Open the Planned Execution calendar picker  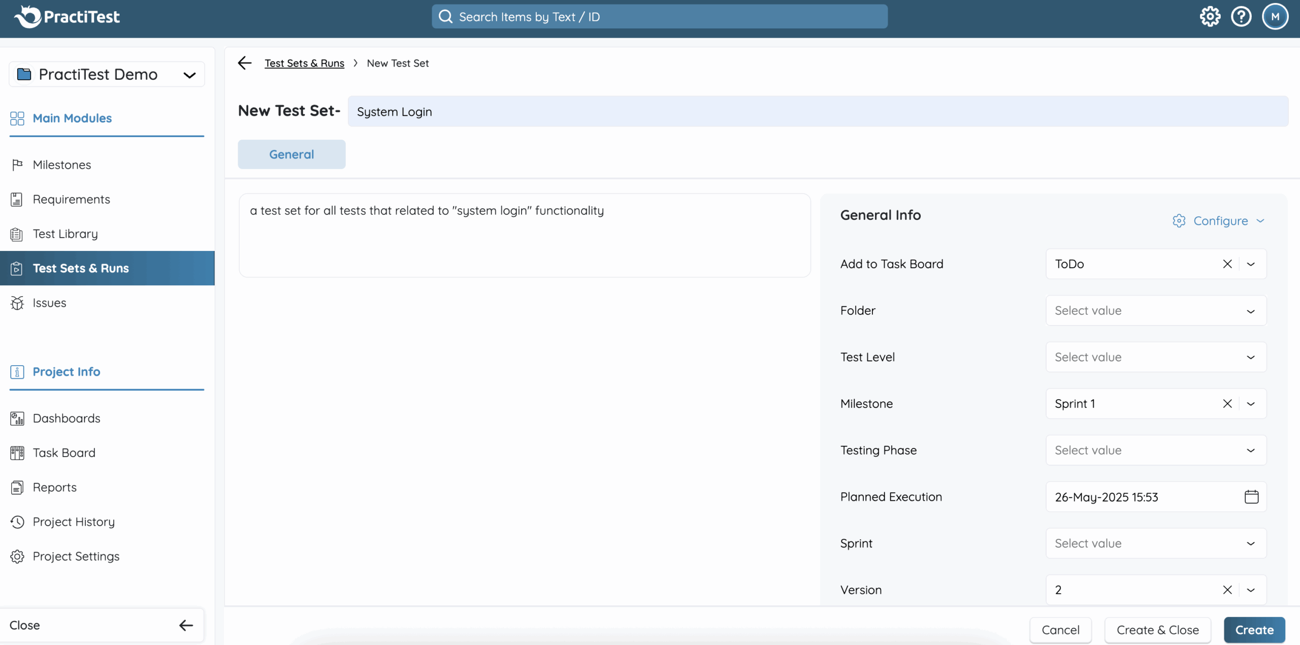pos(1251,497)
